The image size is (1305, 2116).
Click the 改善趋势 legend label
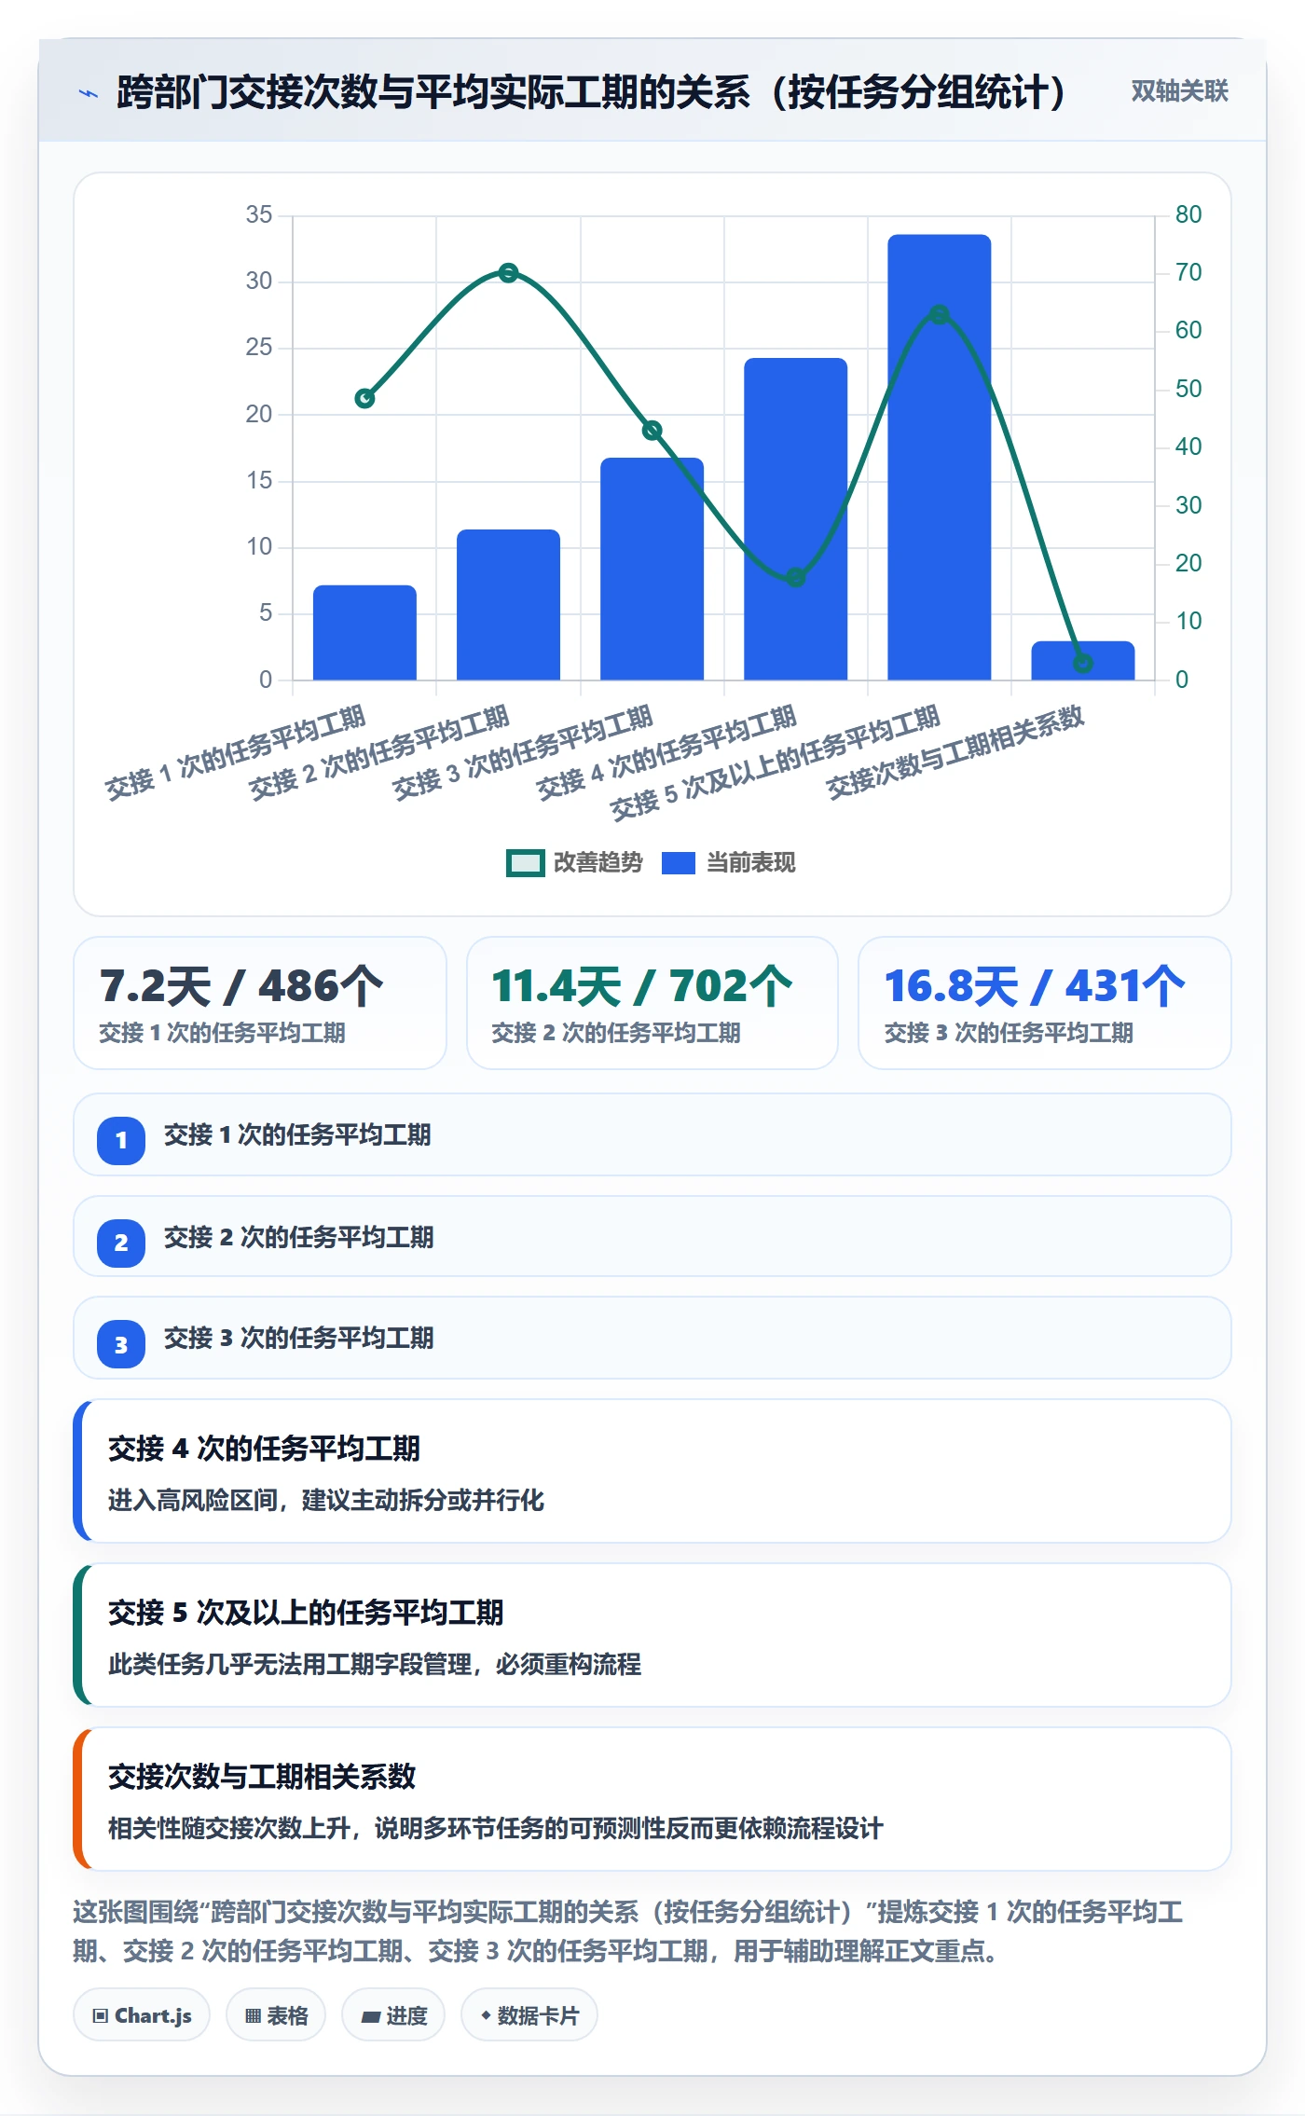coord(598,863)
